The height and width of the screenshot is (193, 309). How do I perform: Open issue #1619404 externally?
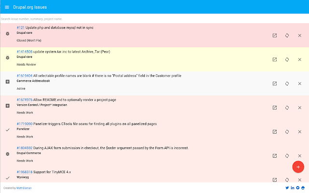pyautogui.click(x=275, y=83)
